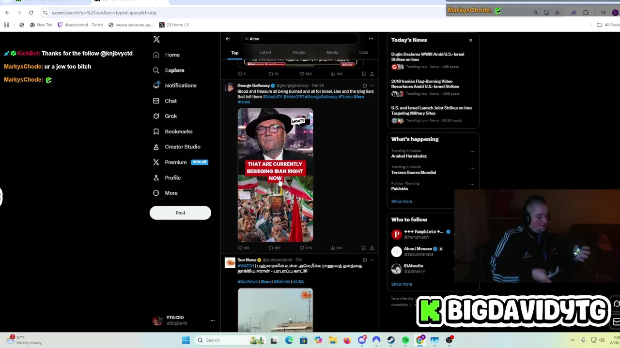The height and width of the screenshot is (348, 620).
Task: Open the #Israel hashtag link
Action: tap(244, 102)
